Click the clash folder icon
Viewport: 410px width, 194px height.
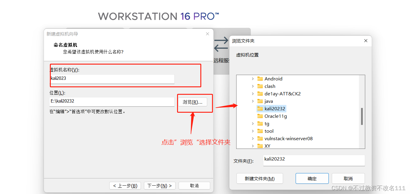tap(260, 86)
